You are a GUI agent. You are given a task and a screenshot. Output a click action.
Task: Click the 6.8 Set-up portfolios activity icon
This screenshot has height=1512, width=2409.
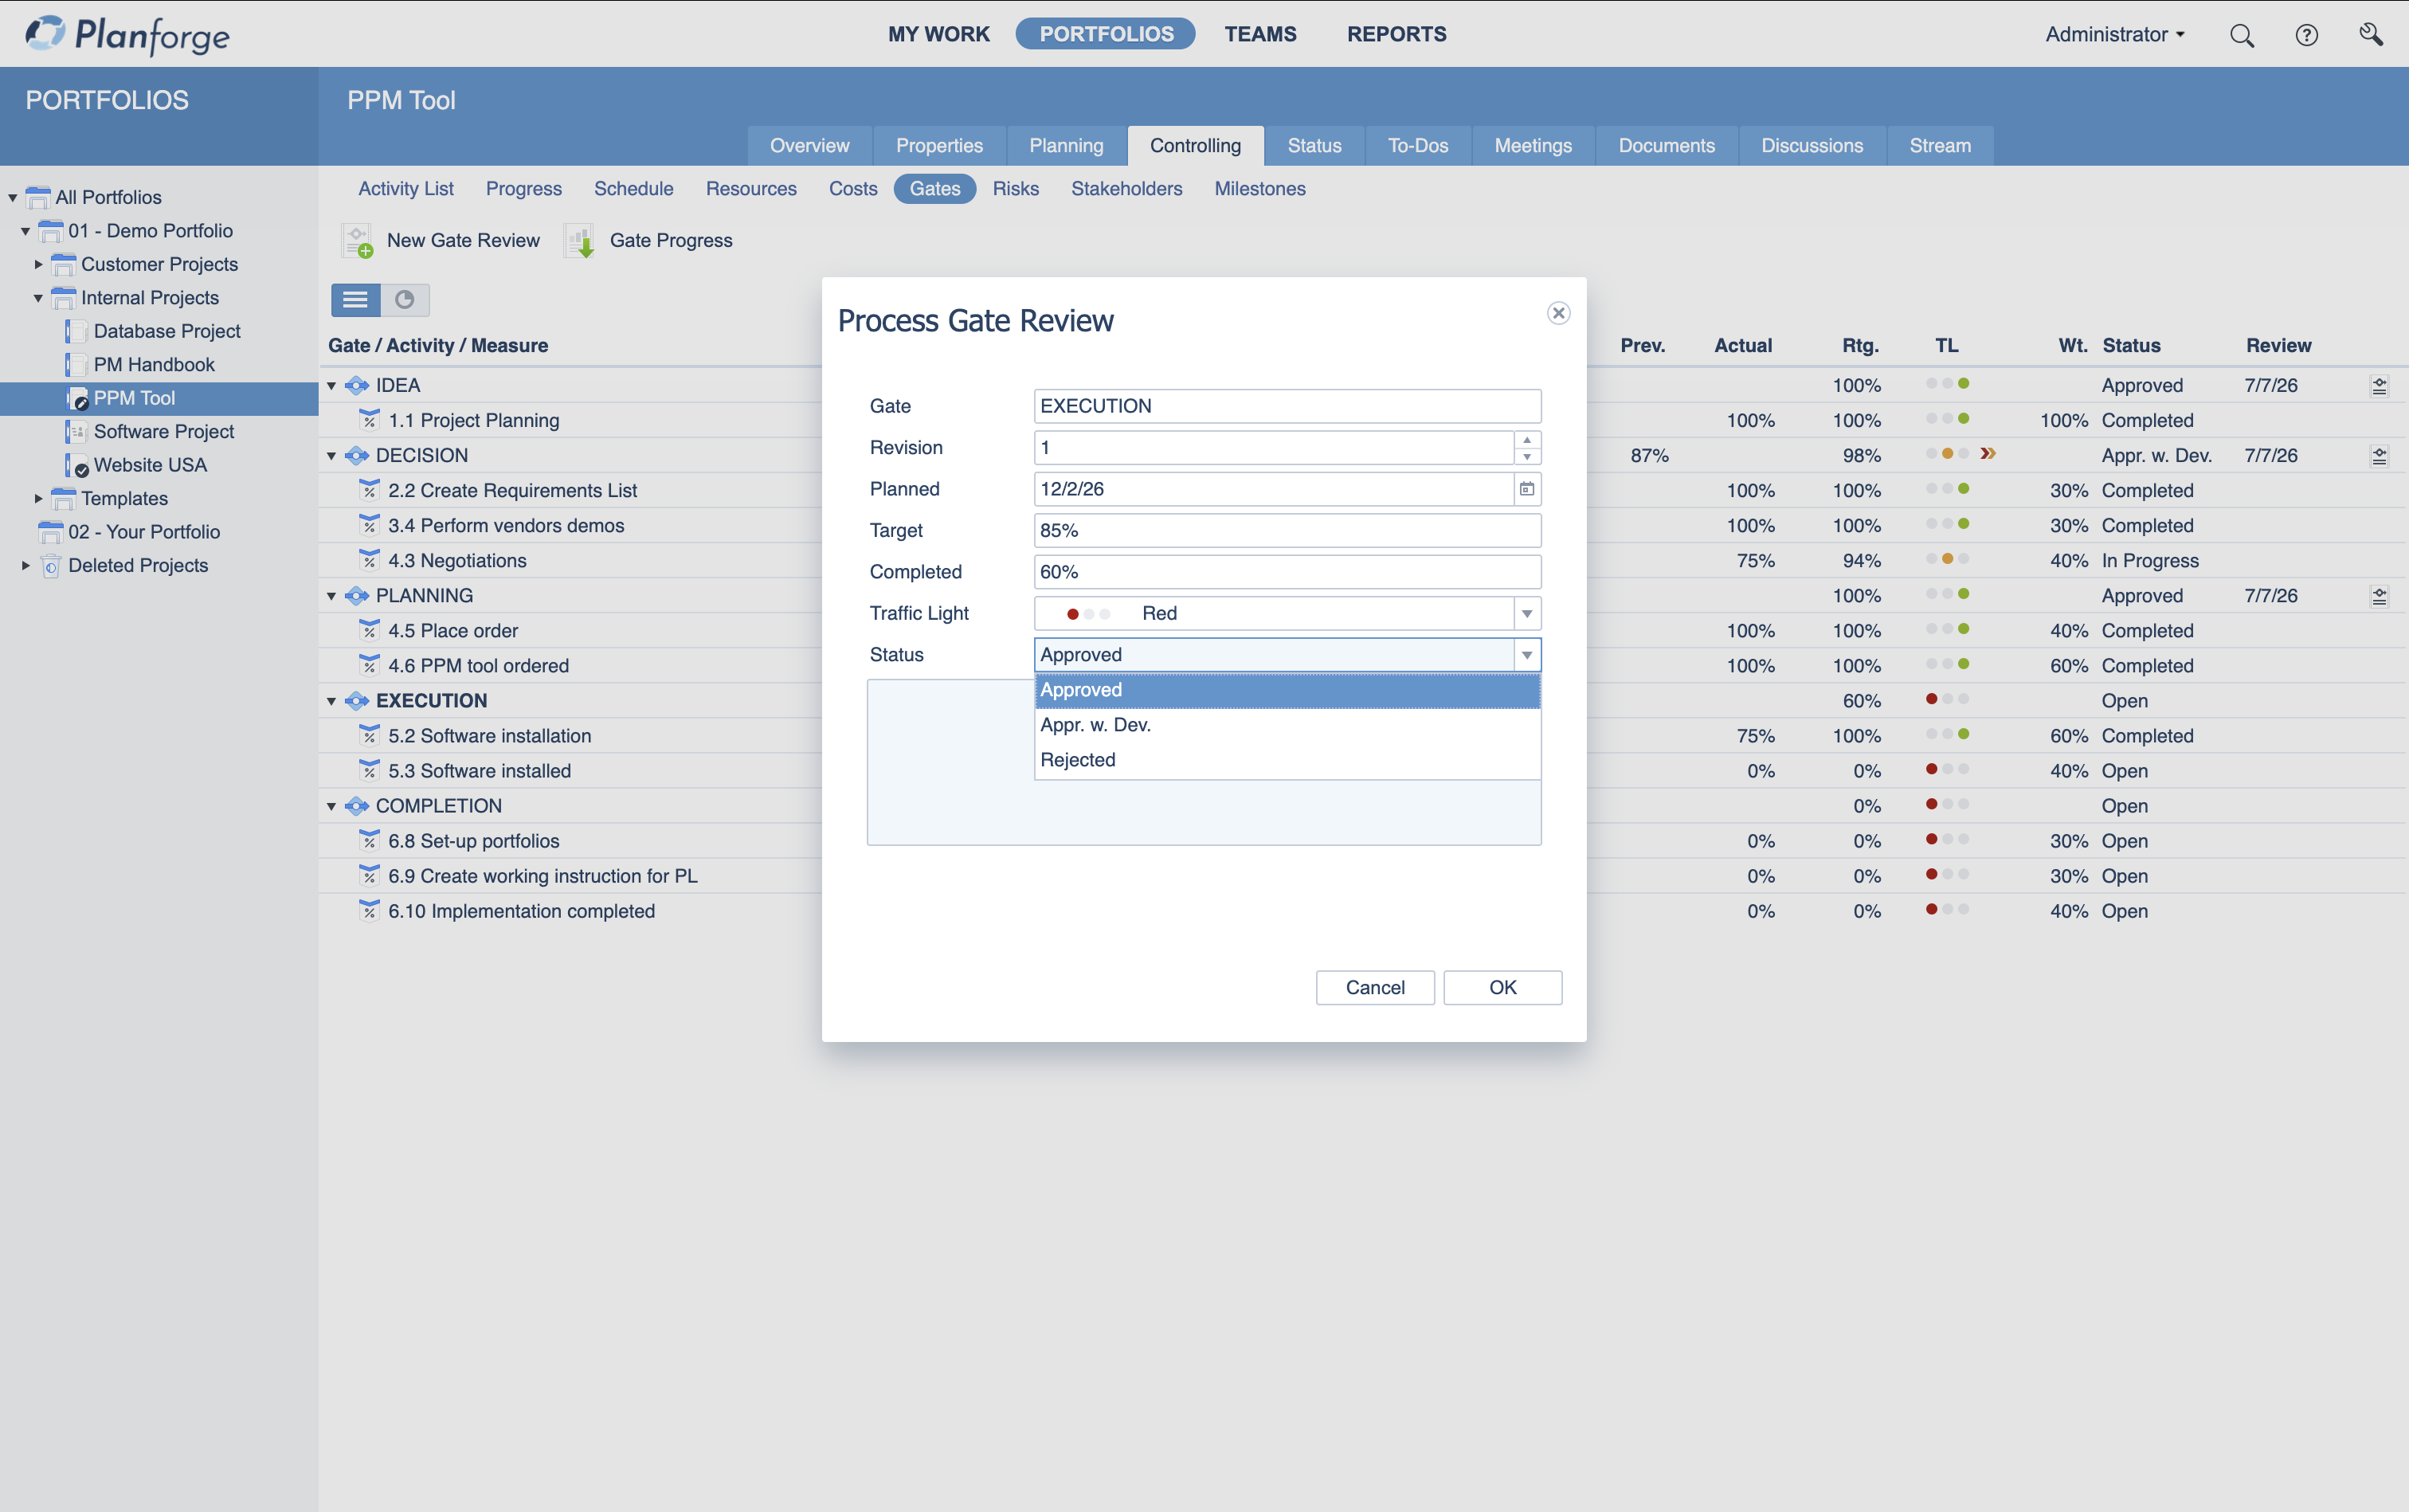click(370, 840)
